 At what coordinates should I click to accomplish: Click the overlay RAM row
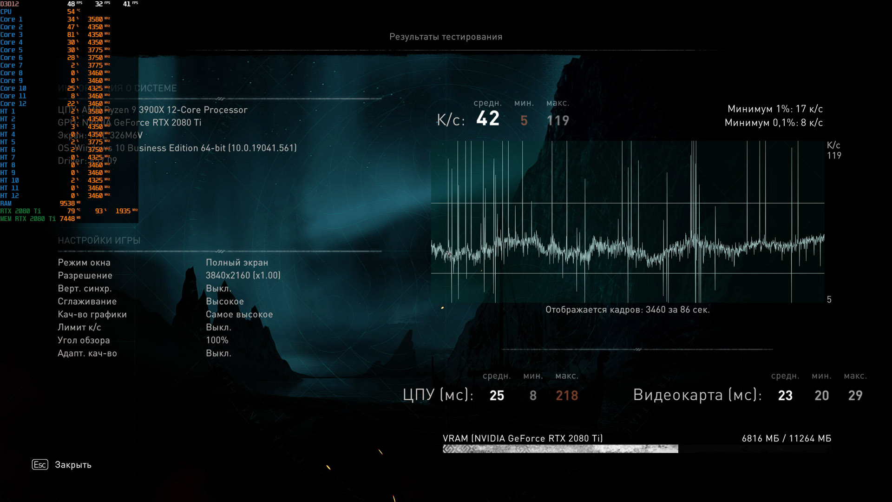[40, 203]
